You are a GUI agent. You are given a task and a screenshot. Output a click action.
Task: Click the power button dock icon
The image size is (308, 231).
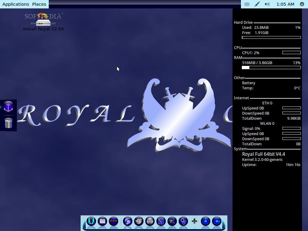click(x=205, y=221)
